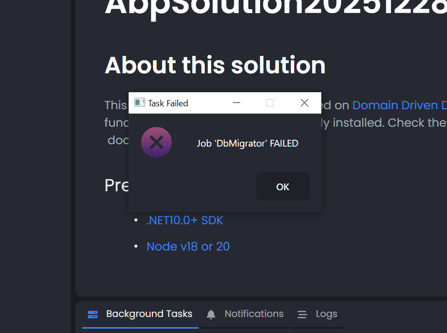Click the Task Failed title bar text

pos(168,103)
